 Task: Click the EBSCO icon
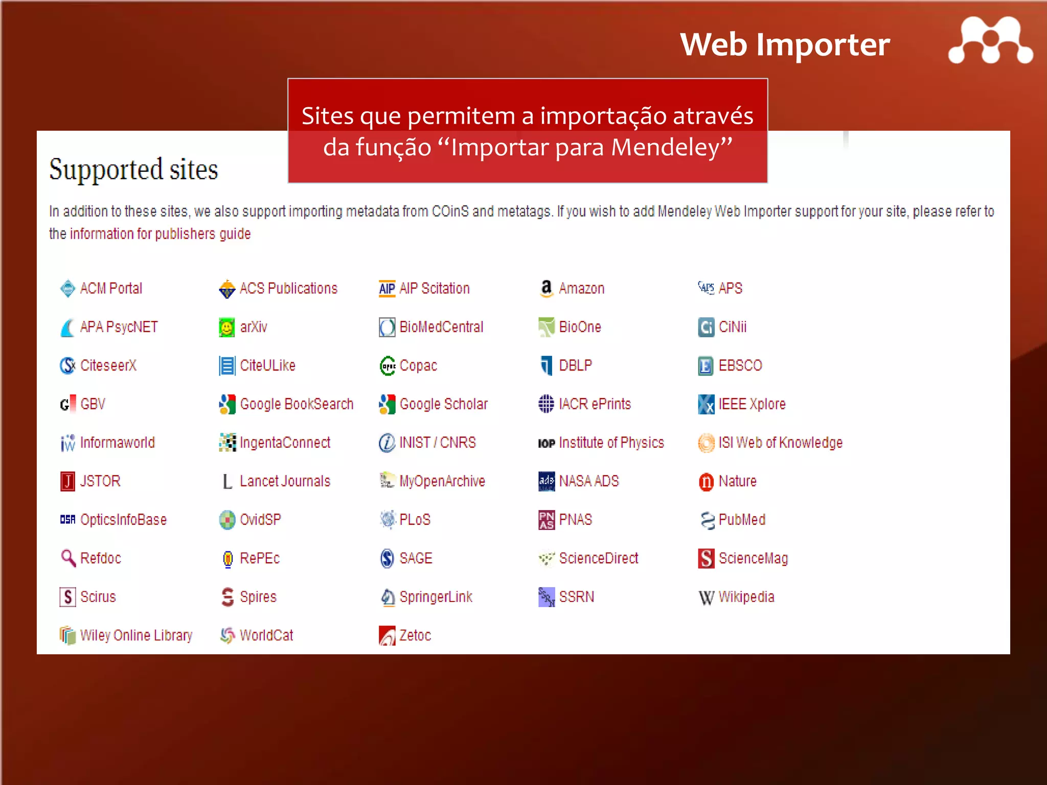click(706, 366)
